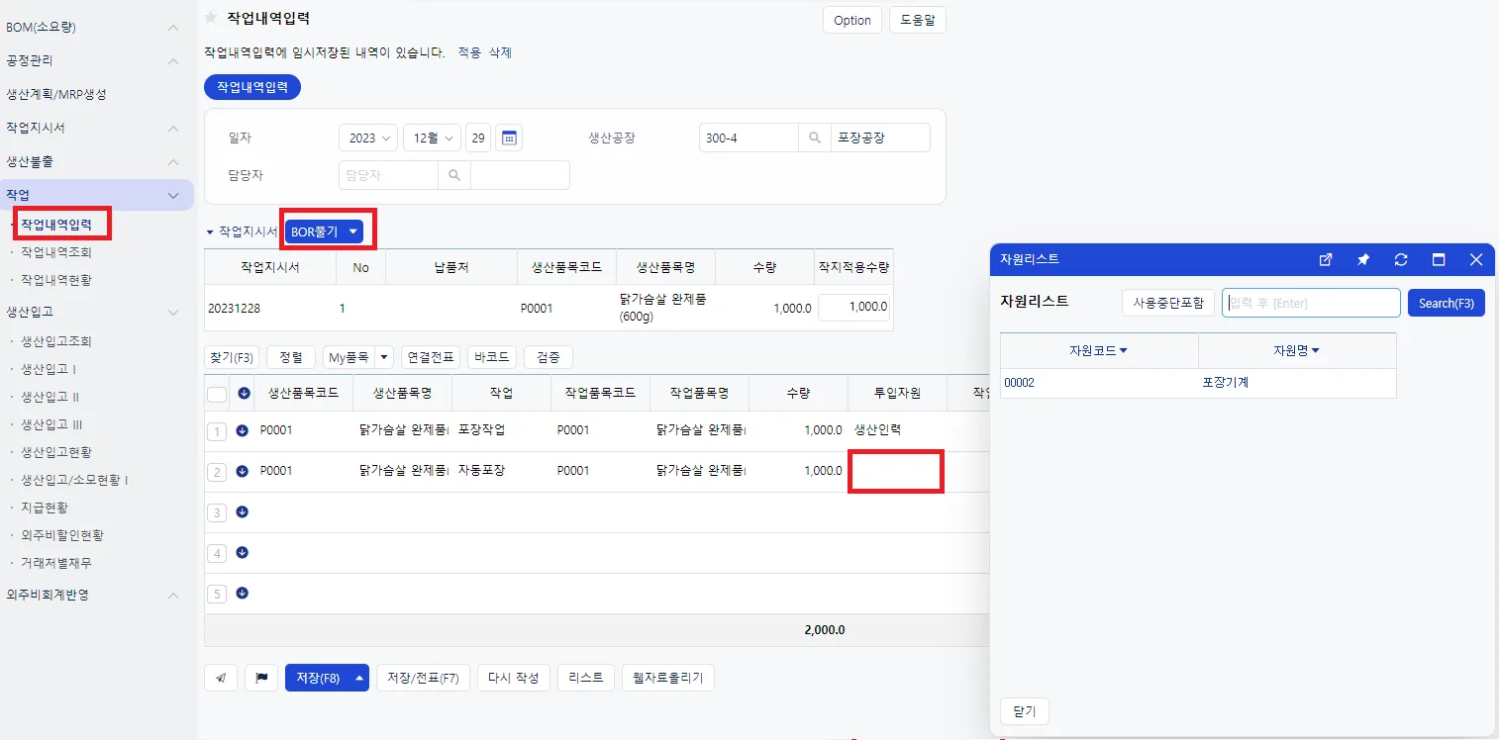Click the 닫기 button in 자원리스트
This screenshot has width=1499, height=740.
tap(1025, 711)
